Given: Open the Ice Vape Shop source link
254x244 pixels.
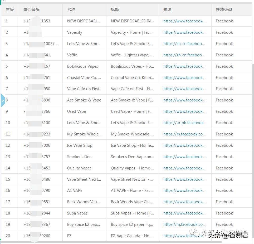Looking at the screenshot, I should [x=185, y=145].
